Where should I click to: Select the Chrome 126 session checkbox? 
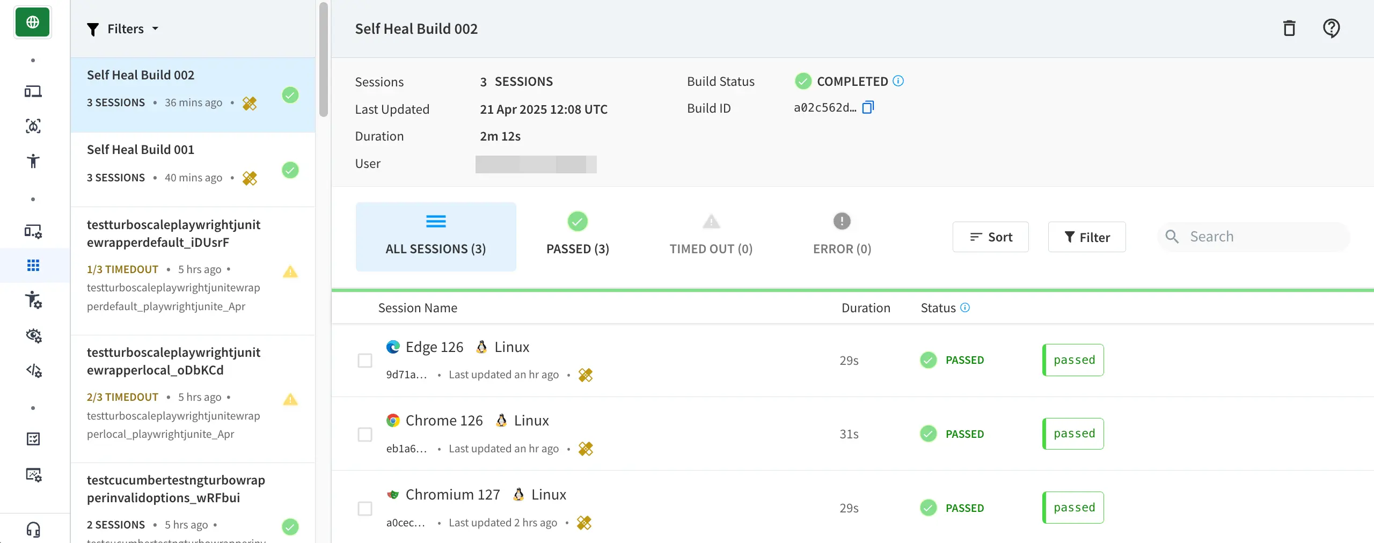point(365,434)
